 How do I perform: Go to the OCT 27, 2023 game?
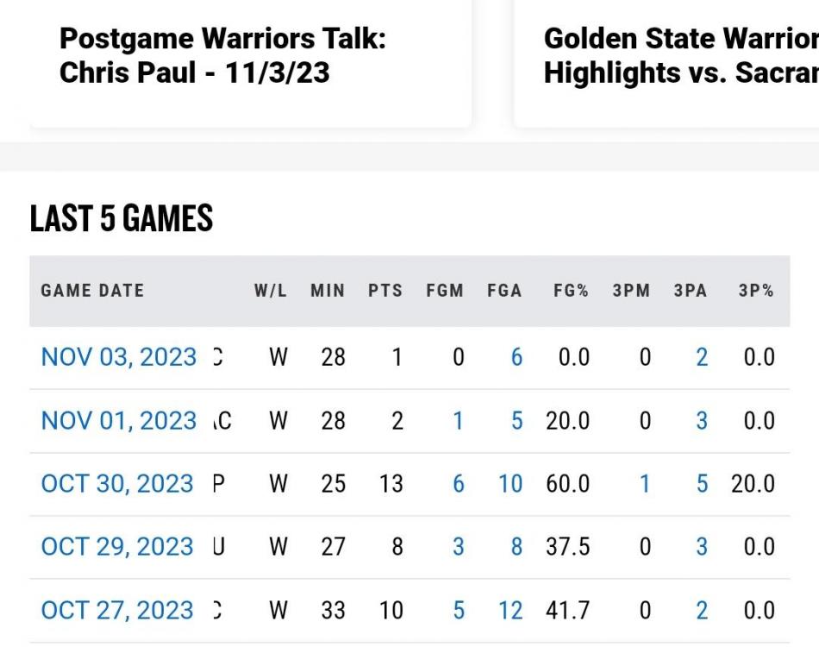117,611
